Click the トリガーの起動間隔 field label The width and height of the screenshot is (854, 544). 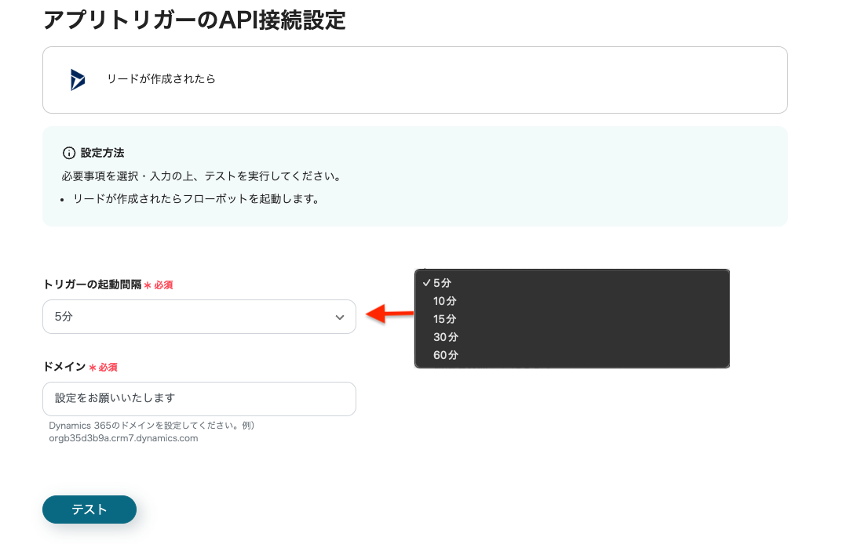point(92,285)
